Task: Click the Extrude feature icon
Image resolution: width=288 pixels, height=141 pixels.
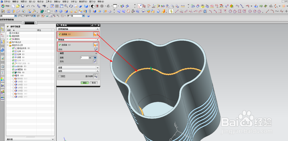Action: pyautogui.click(x=8, y=12)
